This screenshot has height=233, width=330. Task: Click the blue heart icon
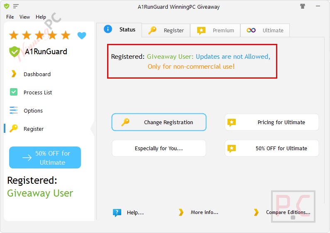(x=82, y=36)
